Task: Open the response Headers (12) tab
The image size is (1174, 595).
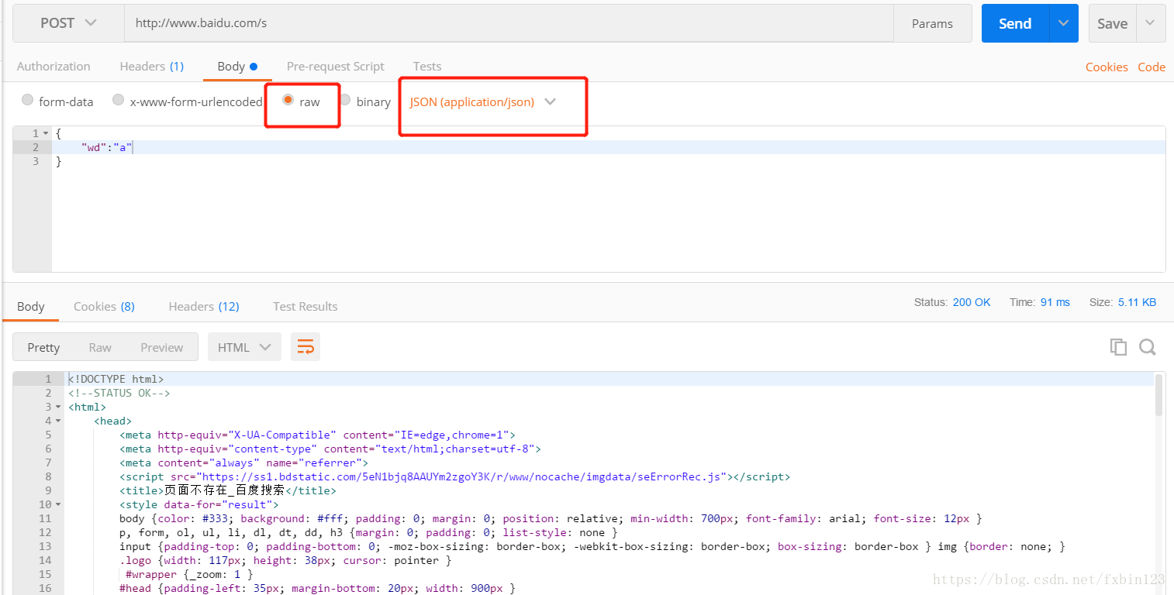Action: click(204, 307)
